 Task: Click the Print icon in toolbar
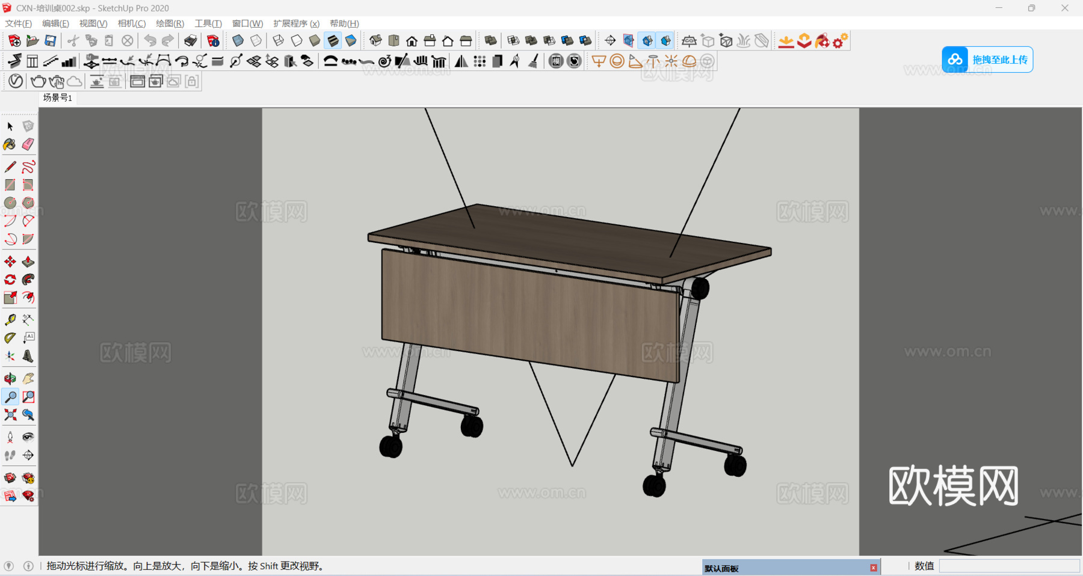(190, 41)
